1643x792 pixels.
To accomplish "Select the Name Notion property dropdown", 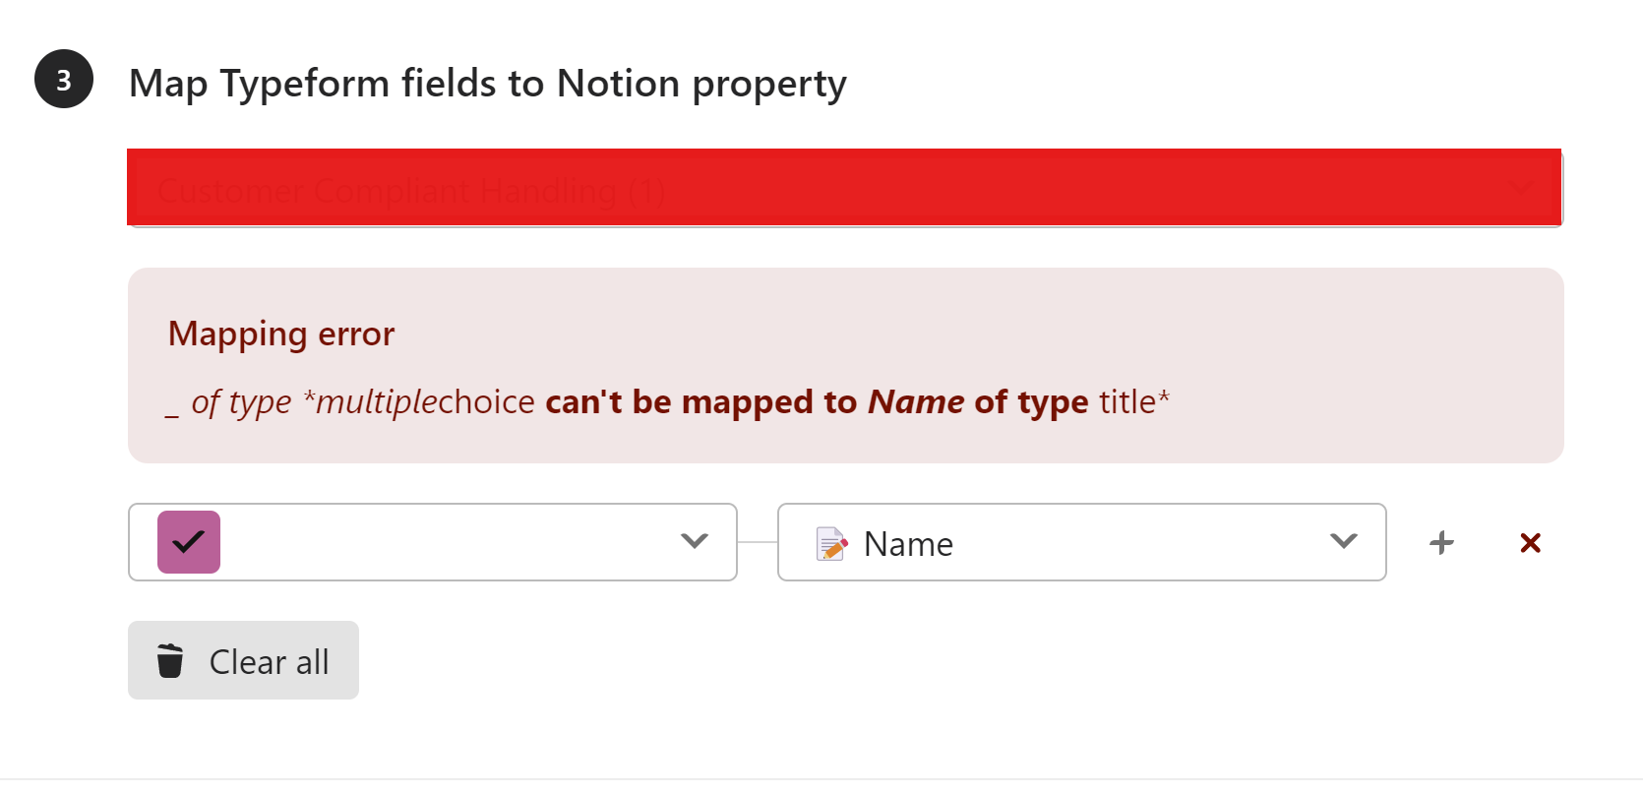I will click(1082, 542).
